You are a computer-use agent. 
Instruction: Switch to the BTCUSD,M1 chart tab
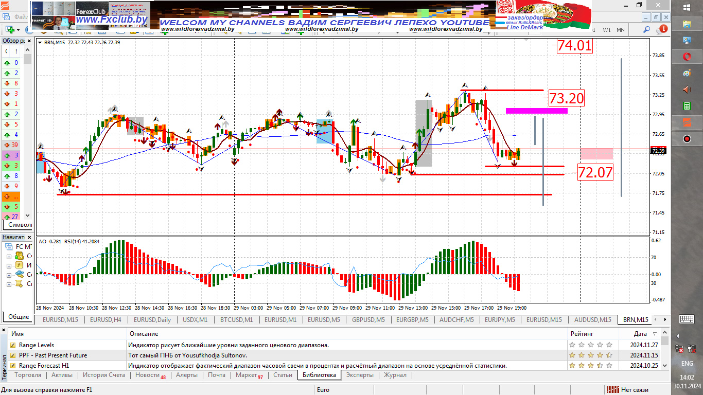pyautogui.click(x=237, y=319)
